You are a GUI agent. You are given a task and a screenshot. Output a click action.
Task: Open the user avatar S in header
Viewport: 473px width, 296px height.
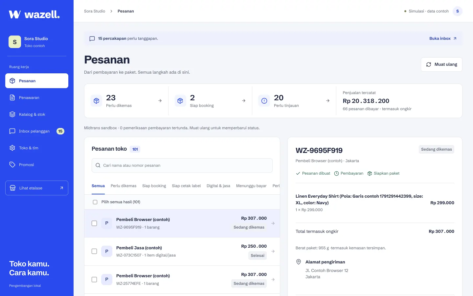click(x=458, y=11)
